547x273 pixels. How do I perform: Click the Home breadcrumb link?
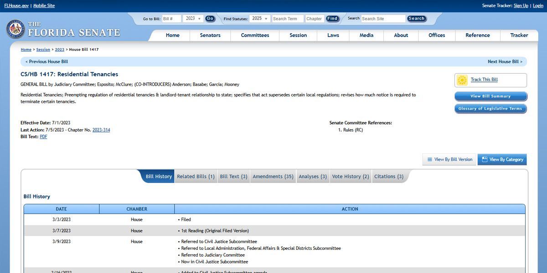click(x=26, y=50)
